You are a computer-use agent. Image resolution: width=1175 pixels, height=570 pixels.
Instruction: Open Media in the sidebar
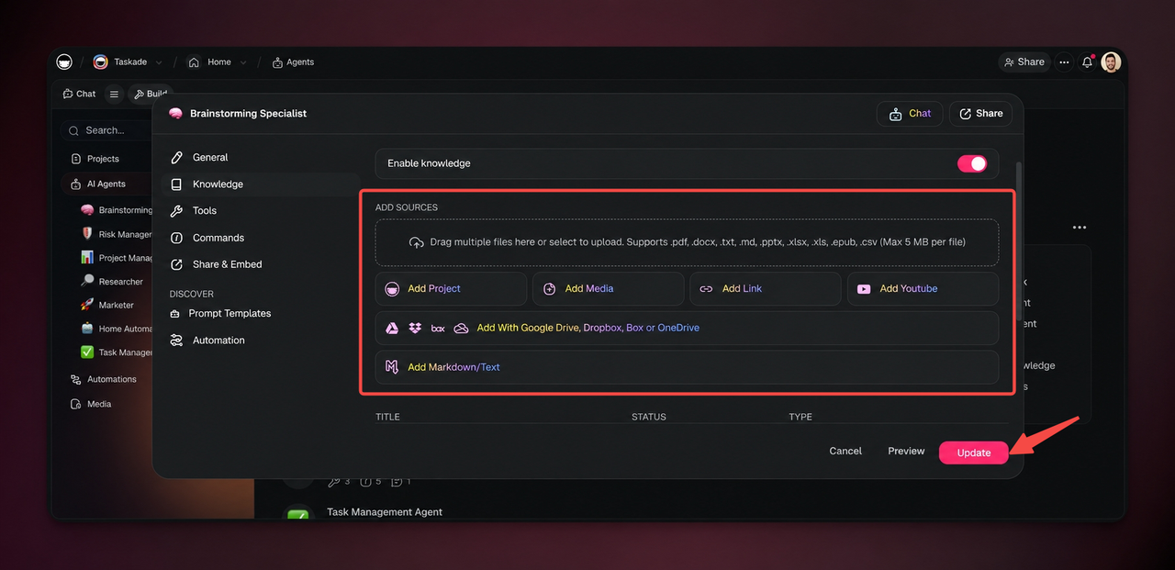[92, 404]
